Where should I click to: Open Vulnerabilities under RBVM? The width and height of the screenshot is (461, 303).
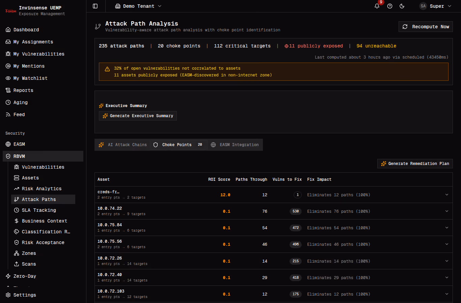pyautogui.click(x=43, y=167)
